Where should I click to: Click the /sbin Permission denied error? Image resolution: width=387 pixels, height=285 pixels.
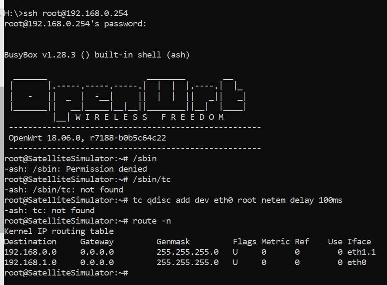pyautogui.click(x=75, y=169)
